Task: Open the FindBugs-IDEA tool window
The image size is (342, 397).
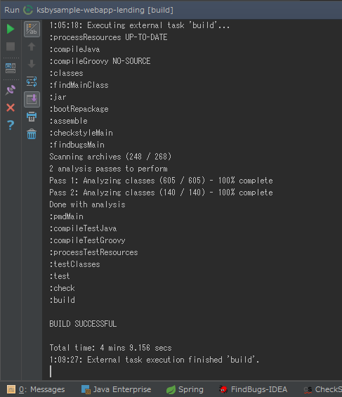Action: (x=254, y=389)
